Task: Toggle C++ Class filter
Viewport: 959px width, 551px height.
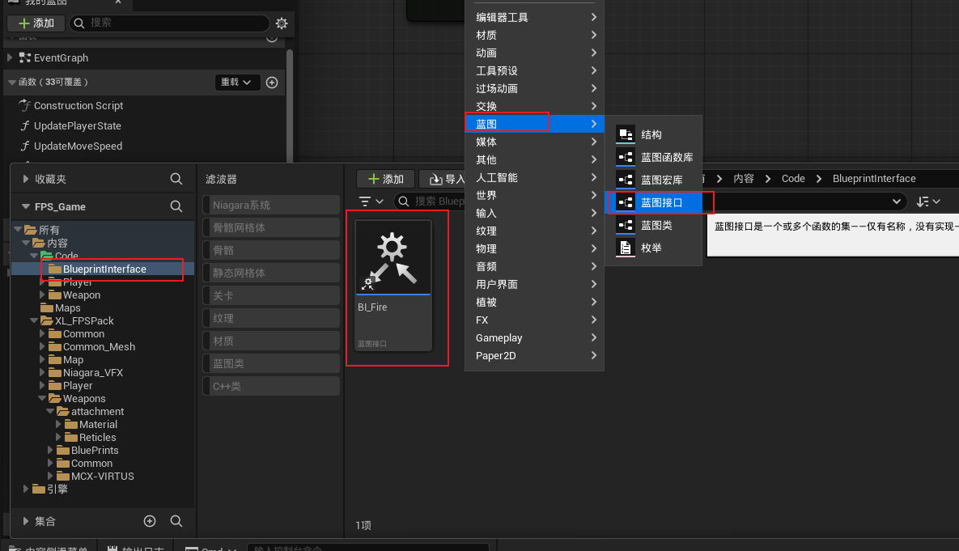Action: pos(271,386)
